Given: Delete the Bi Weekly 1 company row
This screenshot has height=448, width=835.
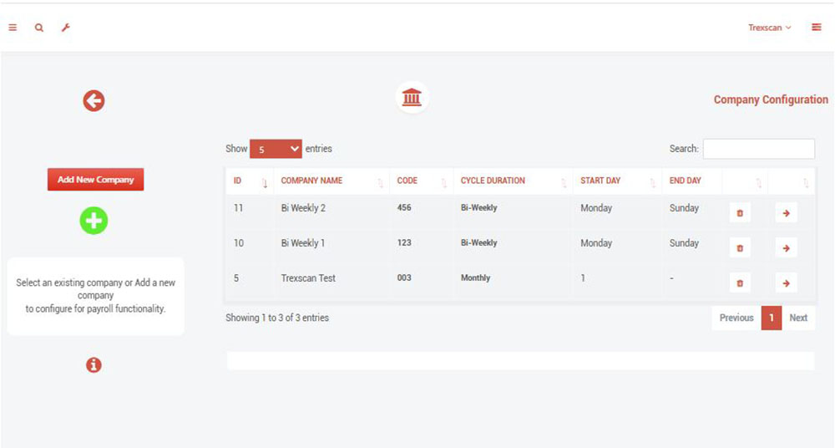Looking at the screenshot, I should 739,248.
